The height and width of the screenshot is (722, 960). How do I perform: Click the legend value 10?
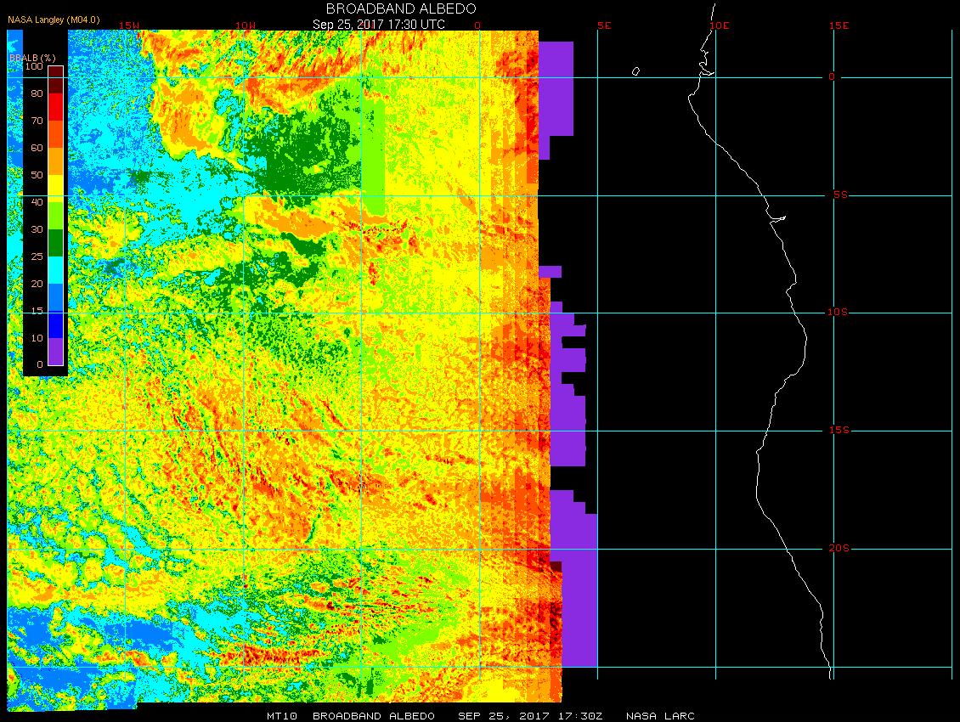point(37,338)
